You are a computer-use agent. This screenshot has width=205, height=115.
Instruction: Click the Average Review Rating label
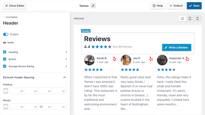click(21, 66)
